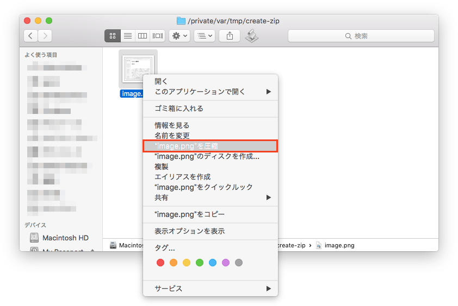The height and width of the screenshot is (306, 458).
Task: Apply the orange tag color
Action: click(174, 263)
